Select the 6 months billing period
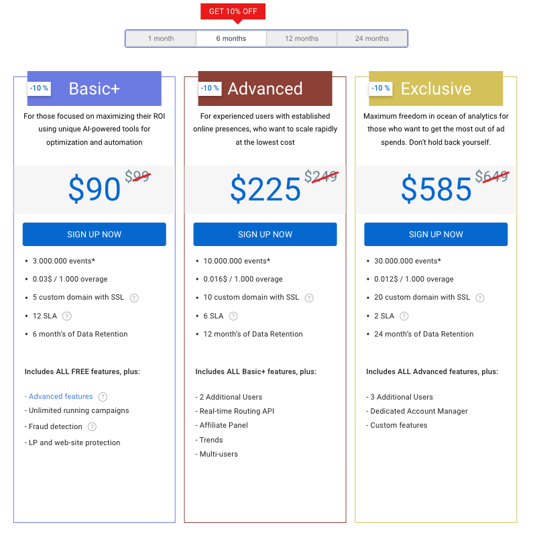 pyautogui.click(x=231, y=39)
